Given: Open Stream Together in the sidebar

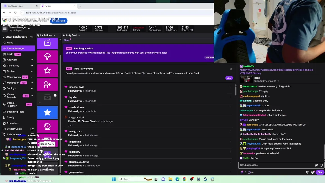Looking at the screenshot, I should (17, 104).
